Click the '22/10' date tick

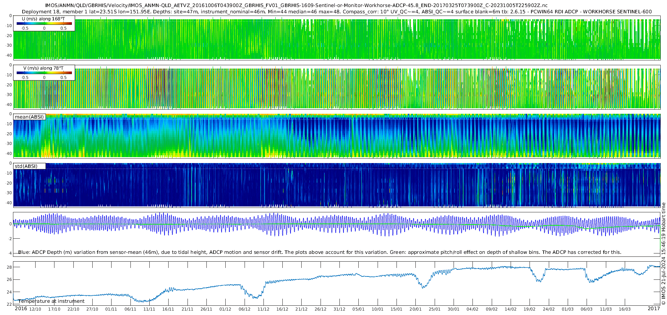73,309
